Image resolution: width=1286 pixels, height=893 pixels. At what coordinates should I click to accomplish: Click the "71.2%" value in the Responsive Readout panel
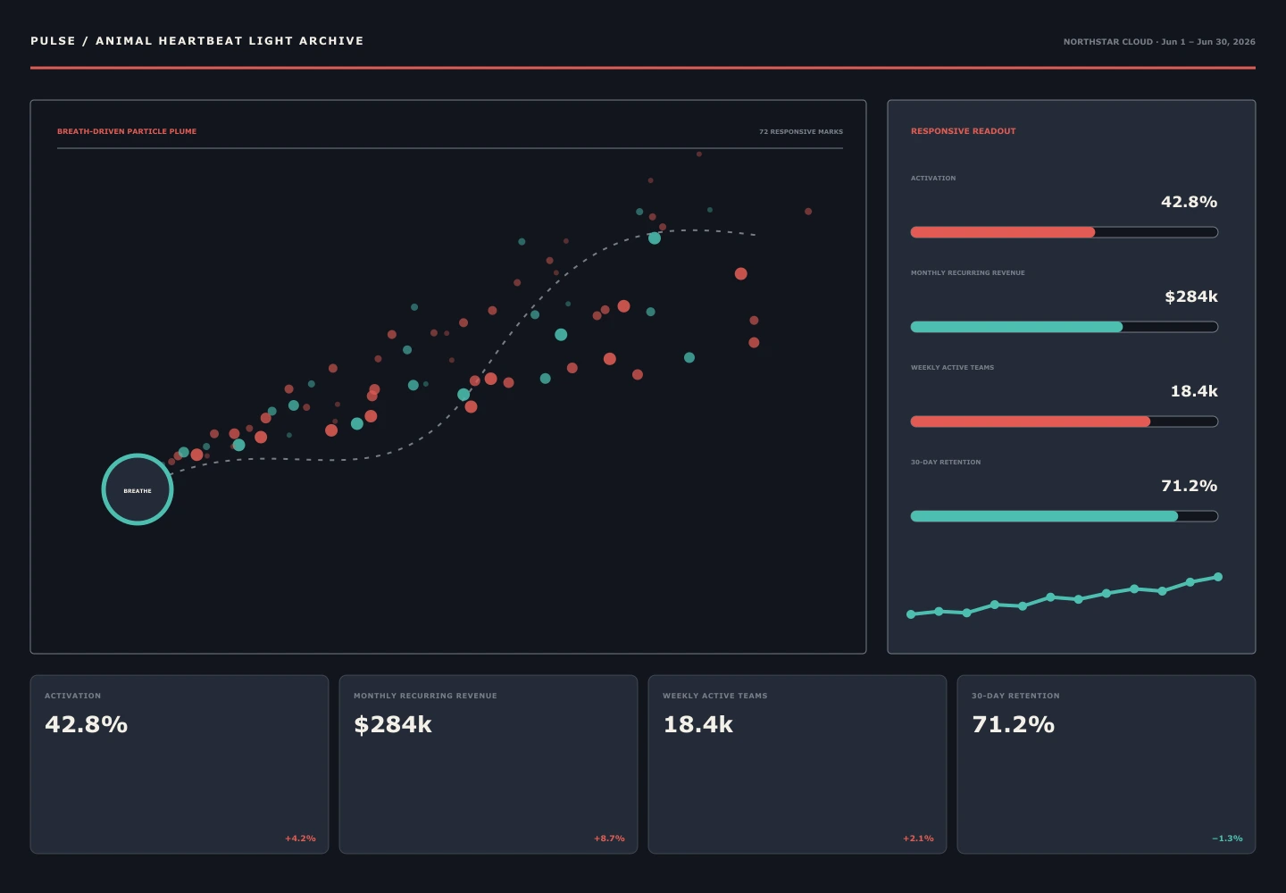[x=1189, y=486]
